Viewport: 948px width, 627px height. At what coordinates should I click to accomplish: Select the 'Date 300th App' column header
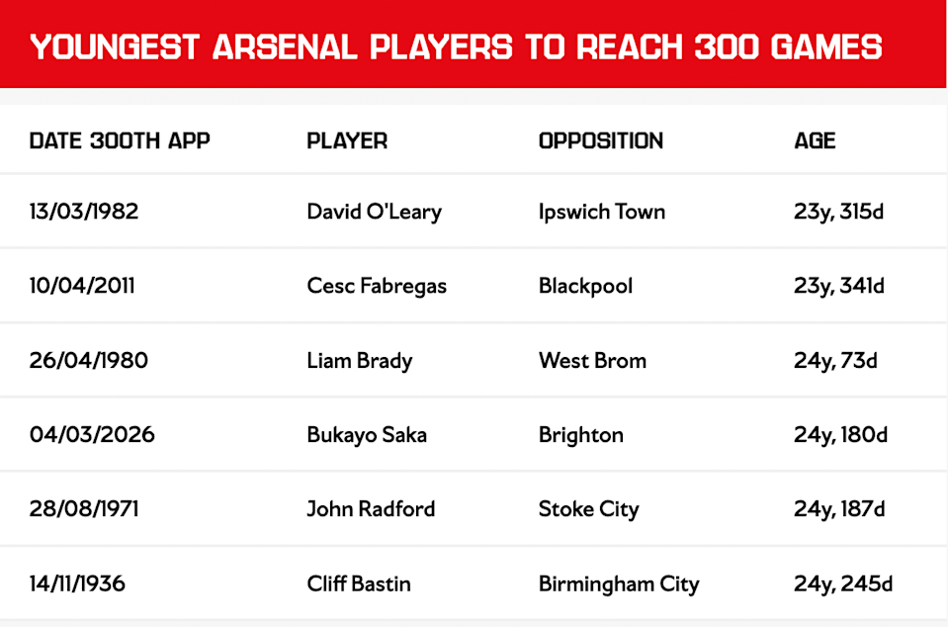(x=120, y=140)
